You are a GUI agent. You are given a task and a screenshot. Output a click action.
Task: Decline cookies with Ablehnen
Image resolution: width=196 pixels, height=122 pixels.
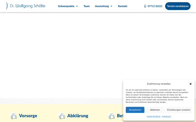click(155, 110)
